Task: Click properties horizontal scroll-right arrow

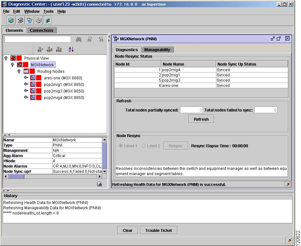Action: 99,176
